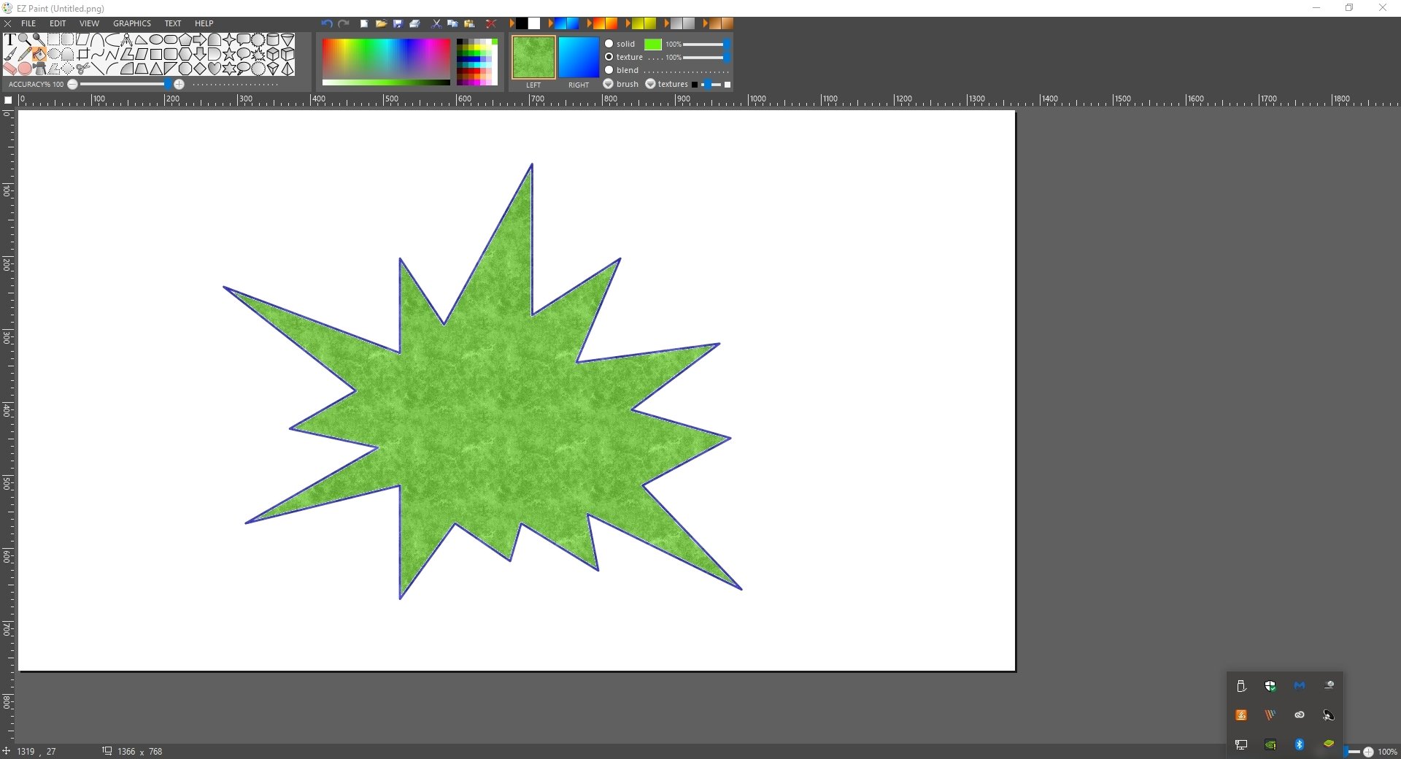Decrease accuracy with the minus button

point(72,84)
